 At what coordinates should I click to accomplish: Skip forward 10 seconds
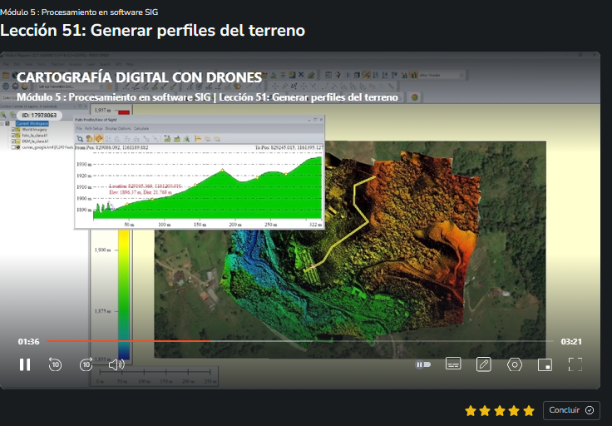click(86, 364)
